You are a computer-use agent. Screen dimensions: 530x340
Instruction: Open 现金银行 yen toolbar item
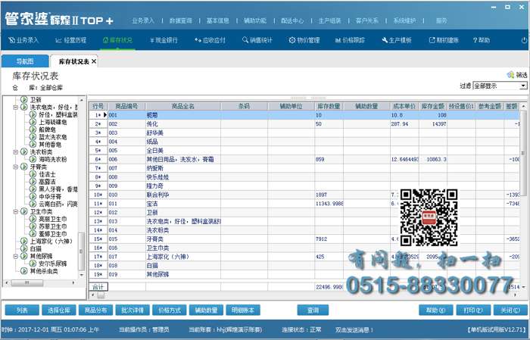pos(164,40)
